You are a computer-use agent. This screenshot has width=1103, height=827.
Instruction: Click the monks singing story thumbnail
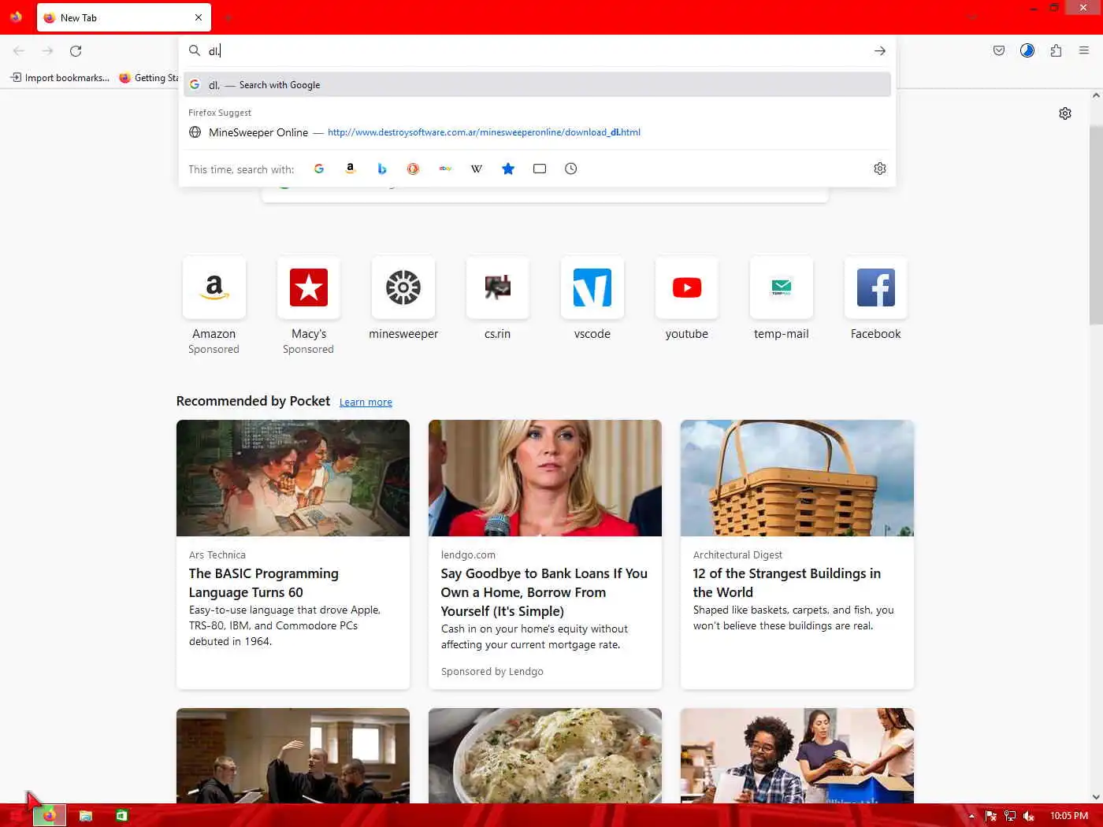pos(293,755)
